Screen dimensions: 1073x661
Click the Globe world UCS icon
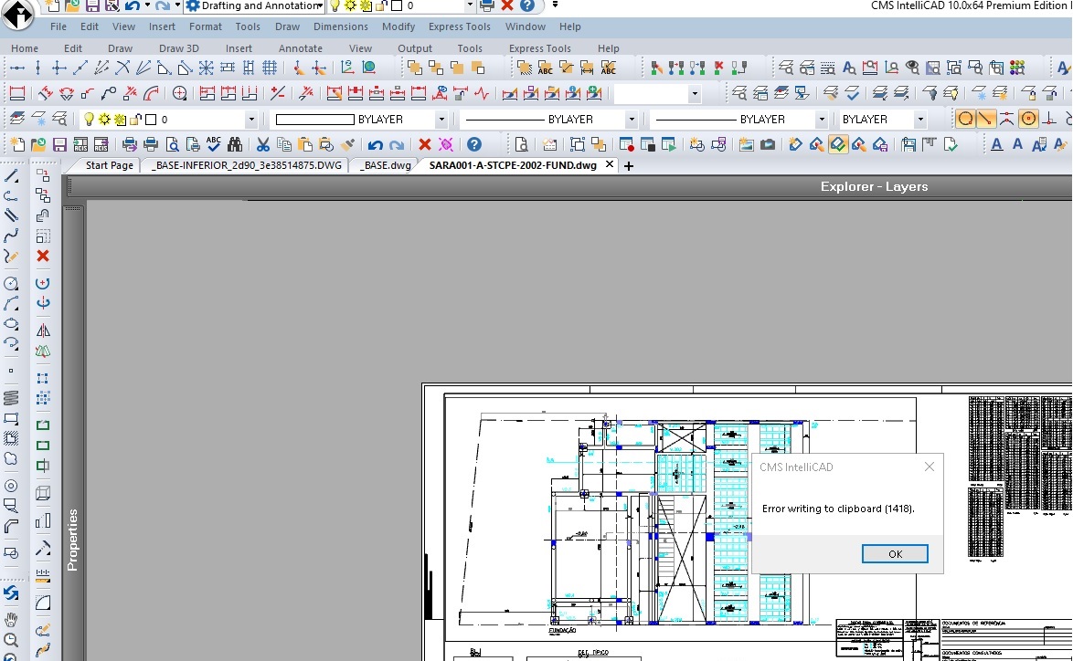pos(369,68)
